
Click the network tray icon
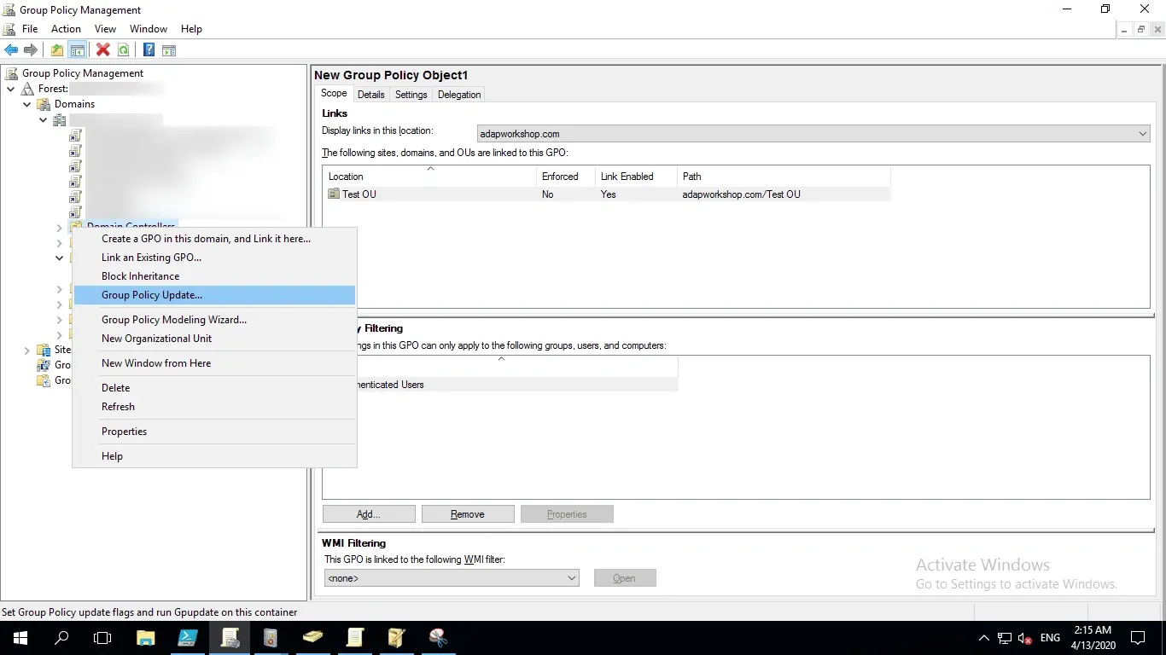(x=1005, y=638)
